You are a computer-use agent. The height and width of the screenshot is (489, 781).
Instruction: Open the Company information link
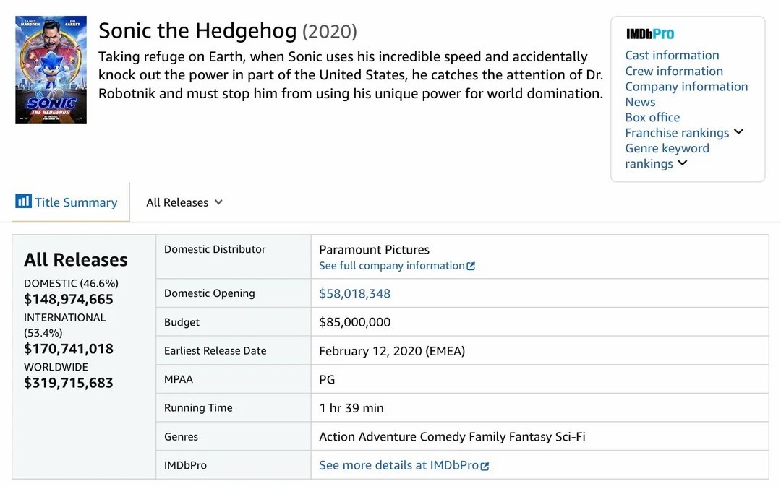coord(686,87)
